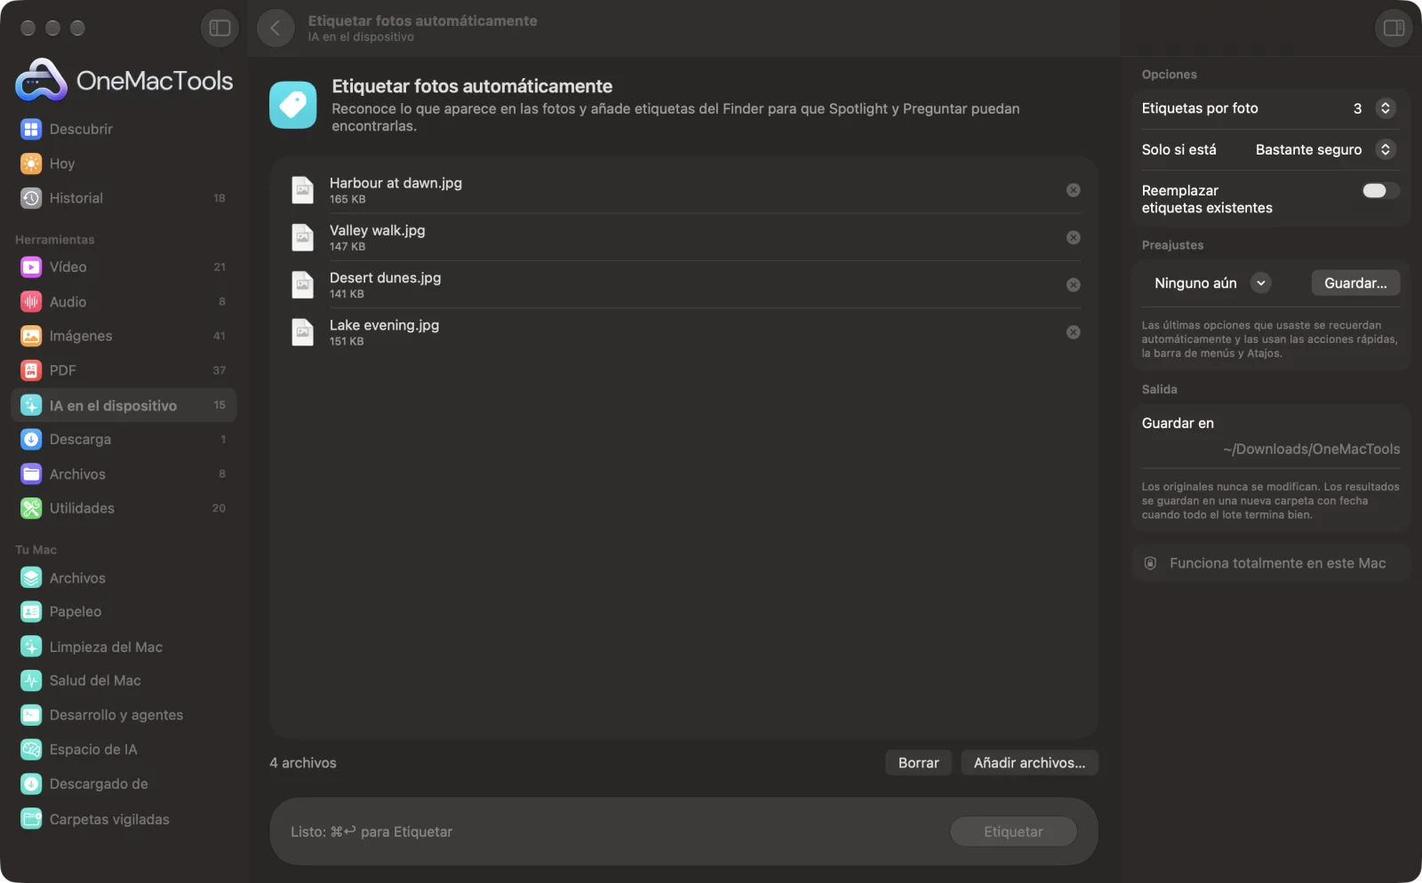Click the Limpieza del Mac icon
The image size is (1422, 883).
click(x=31, y=647)
